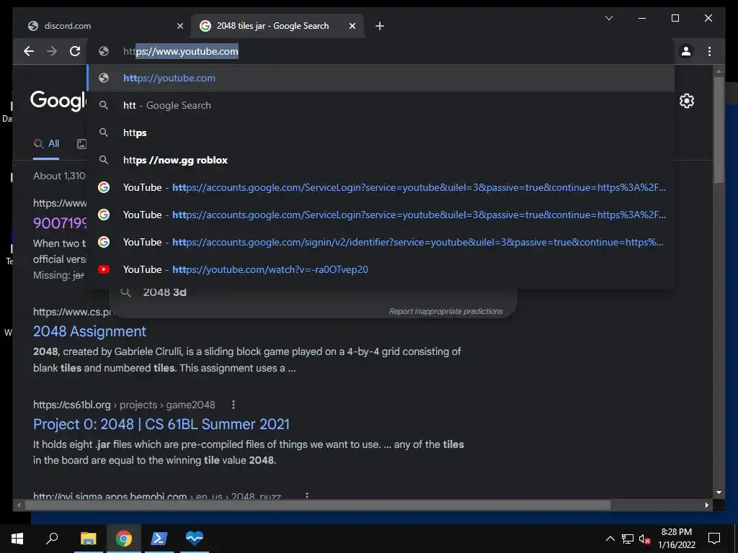Click the muted volume tray icon

tap(645, 539)
